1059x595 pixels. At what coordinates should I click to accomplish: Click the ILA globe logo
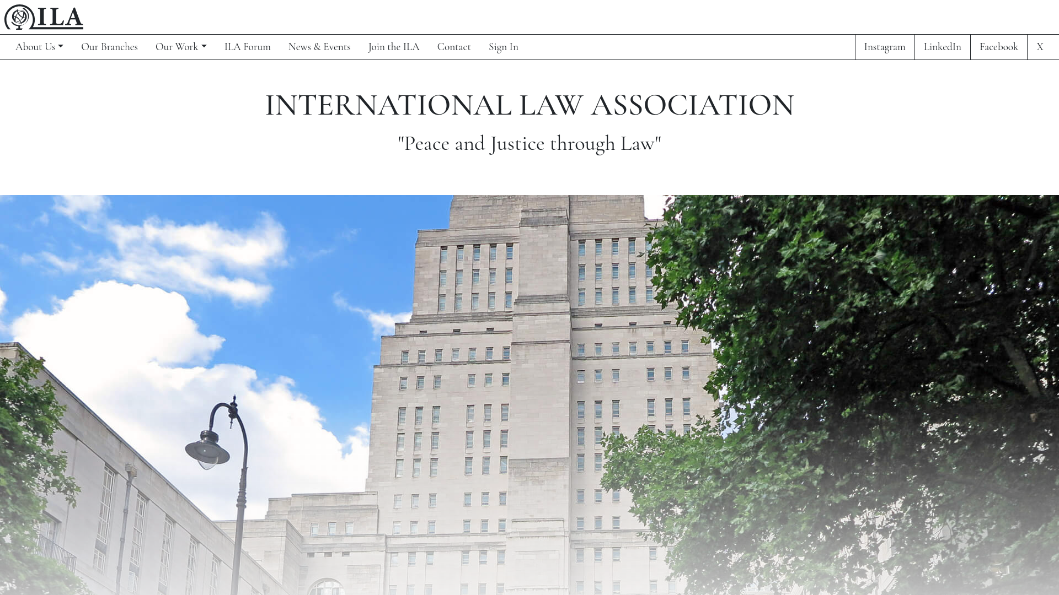(x=44, y=17)
